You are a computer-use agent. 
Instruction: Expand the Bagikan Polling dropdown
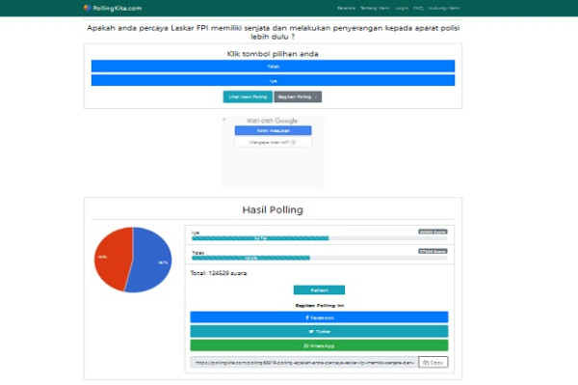(298, 96)
